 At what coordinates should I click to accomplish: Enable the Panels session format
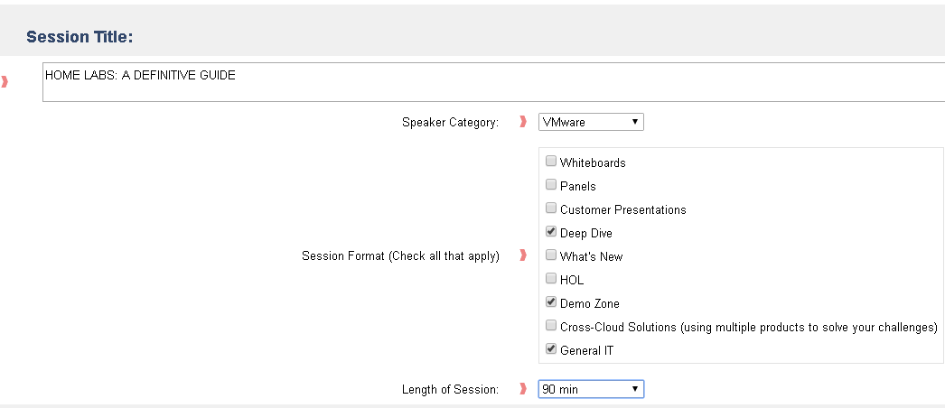tap(551, 185)
